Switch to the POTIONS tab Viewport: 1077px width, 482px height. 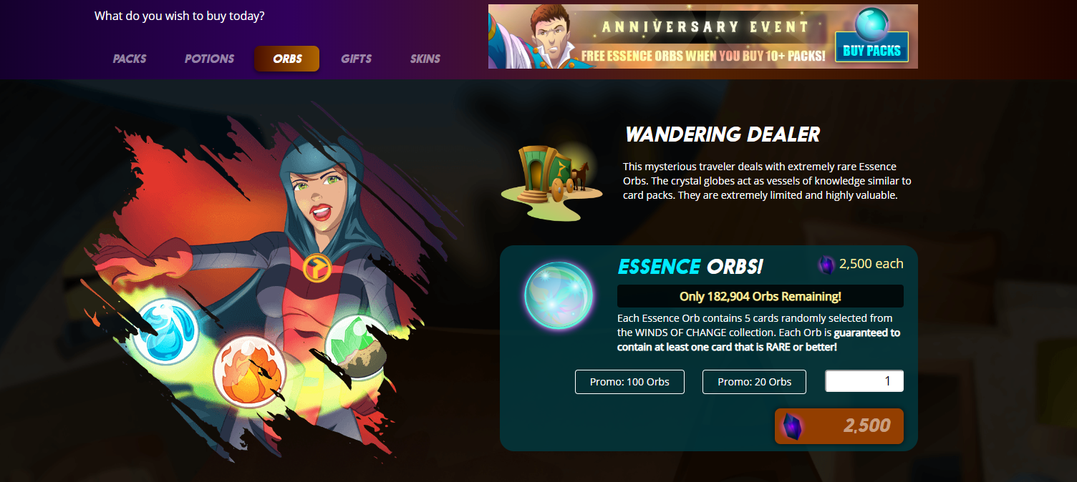pyautogui.click(x=209, y=59)
